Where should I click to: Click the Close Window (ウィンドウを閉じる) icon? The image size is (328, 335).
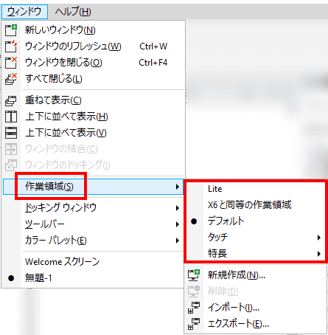(x=11, y=63)
